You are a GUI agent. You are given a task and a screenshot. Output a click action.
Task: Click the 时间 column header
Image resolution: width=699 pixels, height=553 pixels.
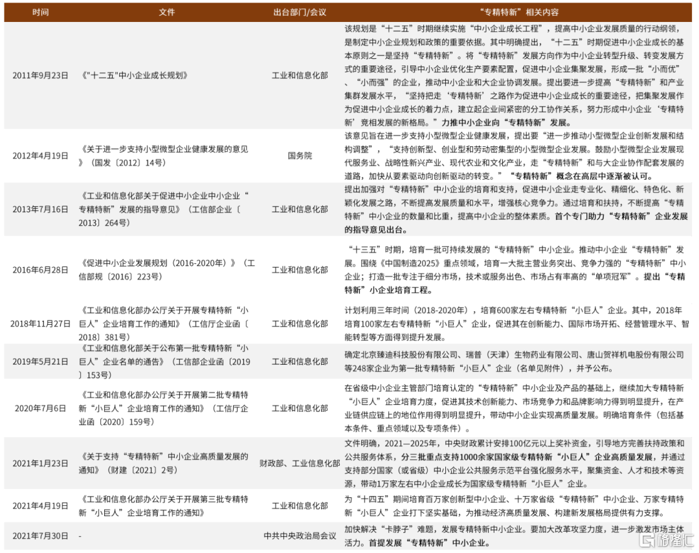pyautogui.click(x=41, y=12)
